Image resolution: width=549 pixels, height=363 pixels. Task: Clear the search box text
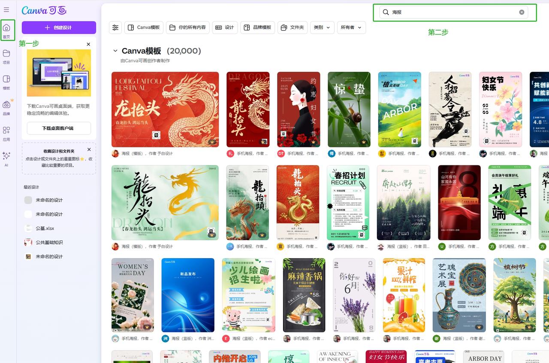click(522, 12)
